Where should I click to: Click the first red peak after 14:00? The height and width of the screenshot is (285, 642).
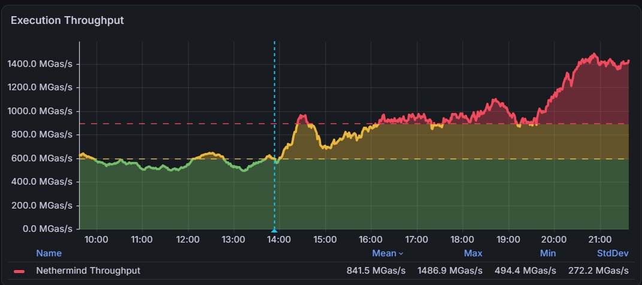[302, 117]
